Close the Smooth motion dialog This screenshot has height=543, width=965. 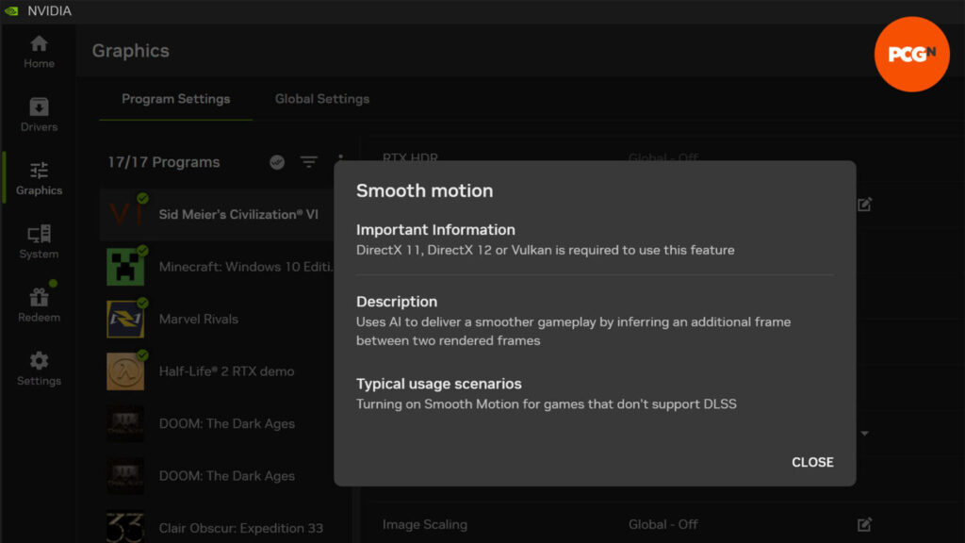coord(812,462)
